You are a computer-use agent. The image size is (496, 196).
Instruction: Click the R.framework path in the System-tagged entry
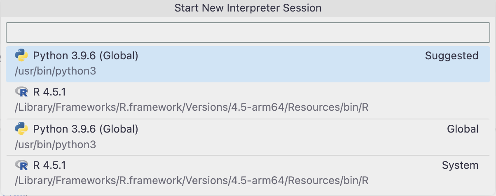pyautogui.click(x=192, y=181)
